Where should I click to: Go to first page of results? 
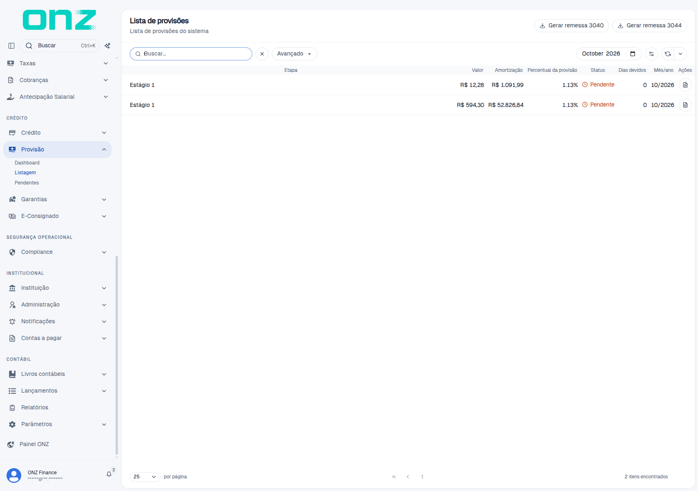click(394, 477)
